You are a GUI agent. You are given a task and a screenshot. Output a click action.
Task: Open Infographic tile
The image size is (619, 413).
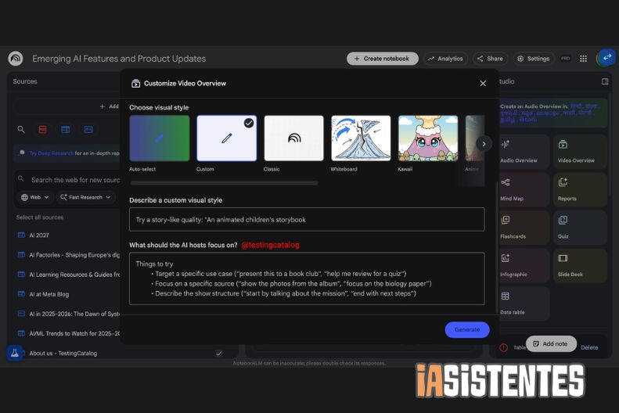pyautogui.click(x=524, y=265)
